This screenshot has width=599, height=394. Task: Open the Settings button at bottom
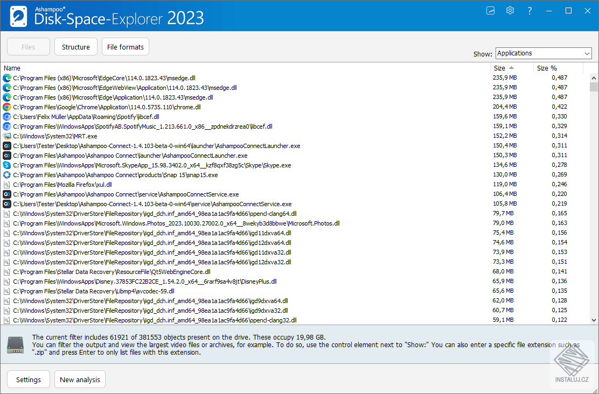tap(28, 379)
